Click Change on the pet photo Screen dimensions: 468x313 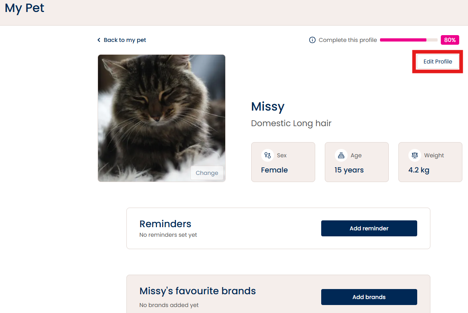point(207,173)
